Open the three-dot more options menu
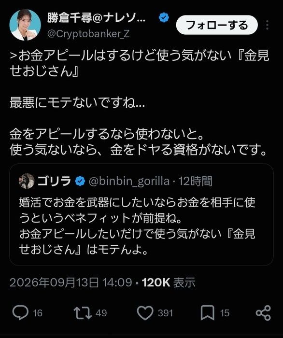Image resolution: width=283 pixels, height=338 pixels. click(x=267, y=25)
